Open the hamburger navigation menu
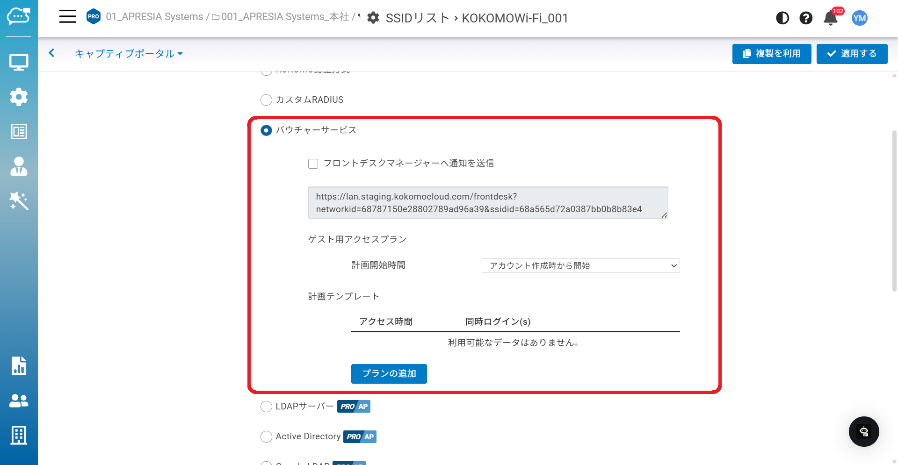898x465 pixels. (67, 17)
